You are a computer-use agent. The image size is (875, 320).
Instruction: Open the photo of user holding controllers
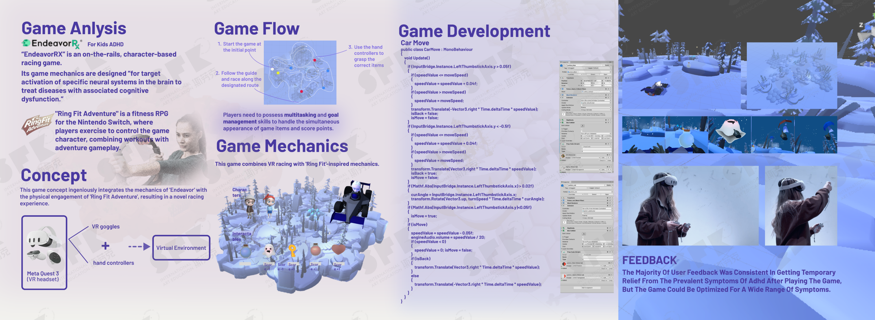coord(690,206)
